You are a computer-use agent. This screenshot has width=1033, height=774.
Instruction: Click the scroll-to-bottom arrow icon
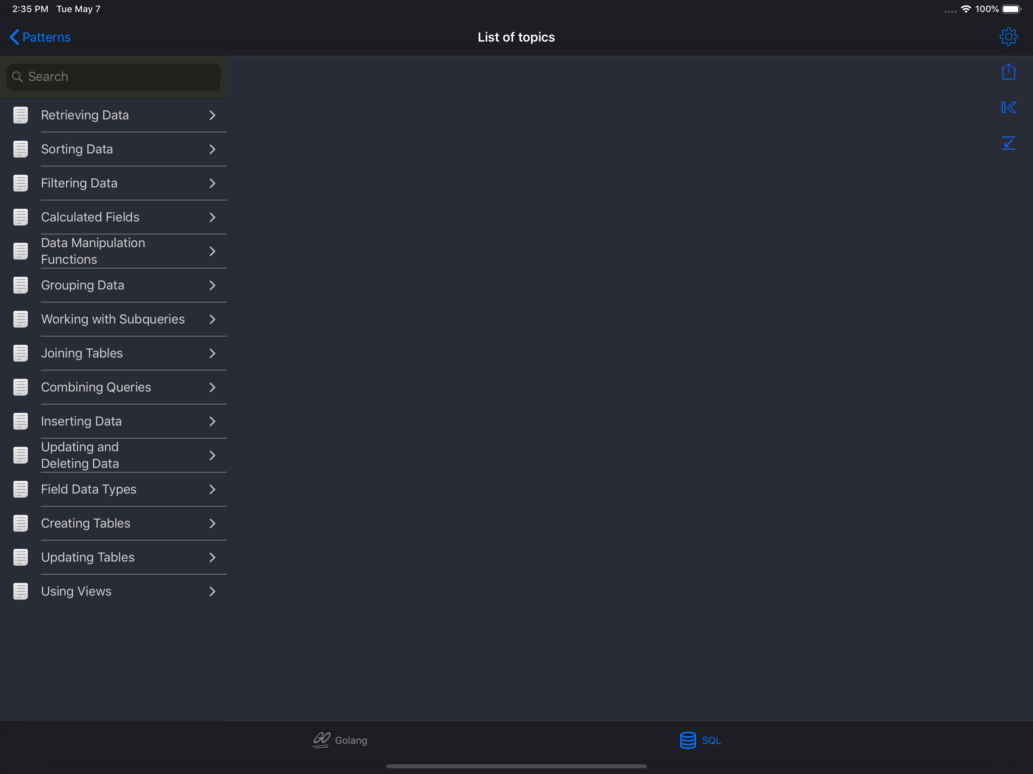(1008, 143)
